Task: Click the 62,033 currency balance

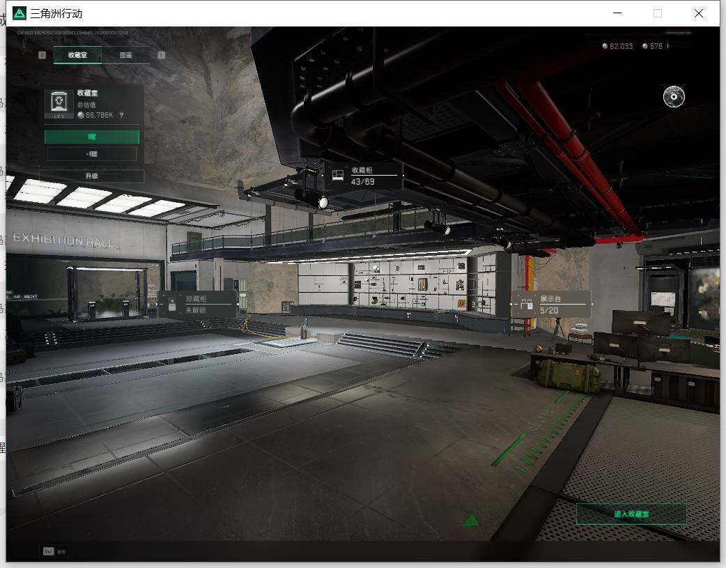Action: 617,46
